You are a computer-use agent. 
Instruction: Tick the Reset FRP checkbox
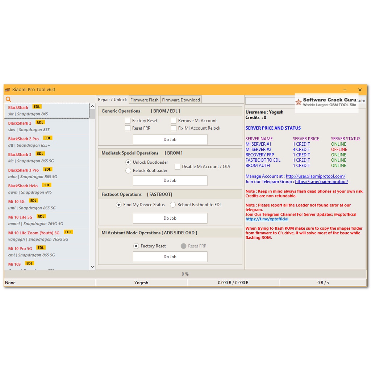click(x=128, y=128)
